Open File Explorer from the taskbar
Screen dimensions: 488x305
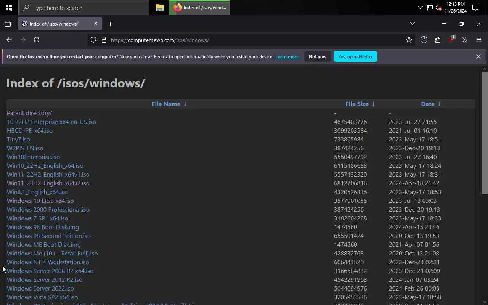tap(160, 8)
